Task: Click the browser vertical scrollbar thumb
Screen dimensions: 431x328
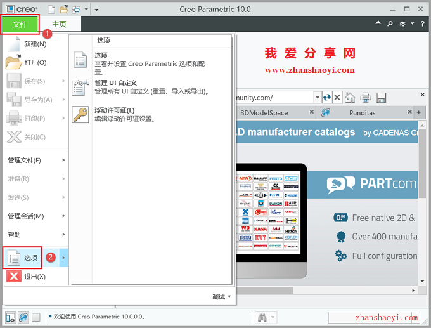Action: 422,165
